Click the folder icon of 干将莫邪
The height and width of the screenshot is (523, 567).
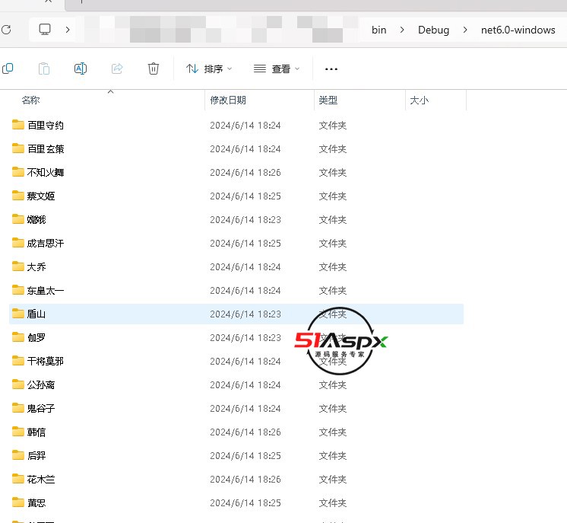click(18, 361)
